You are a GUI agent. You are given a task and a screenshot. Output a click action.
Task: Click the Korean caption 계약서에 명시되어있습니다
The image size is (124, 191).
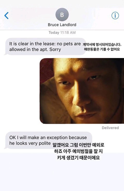(102, 44)
